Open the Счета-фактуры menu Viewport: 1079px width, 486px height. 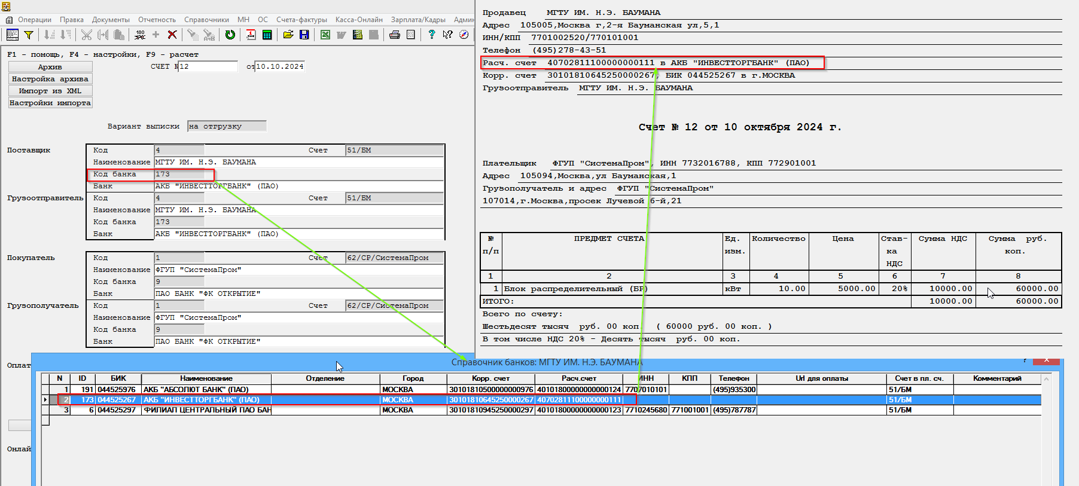pyautogui.click(x=301, y=20)
